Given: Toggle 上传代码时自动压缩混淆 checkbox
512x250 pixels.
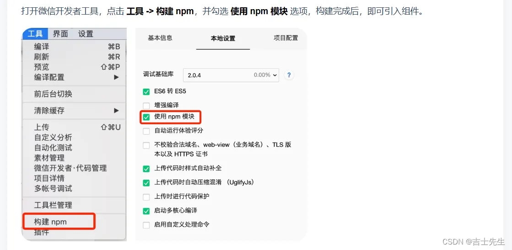Looking at the screenshot, I should 146,183.
